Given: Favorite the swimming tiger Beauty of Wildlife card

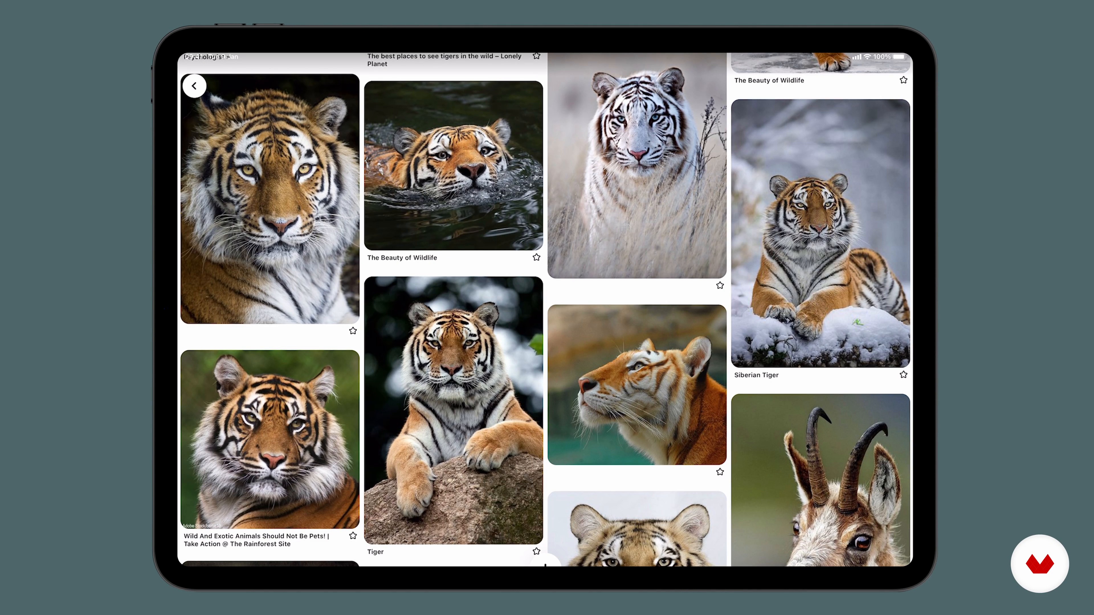Looking at the screenshot, I should point(536,257).
